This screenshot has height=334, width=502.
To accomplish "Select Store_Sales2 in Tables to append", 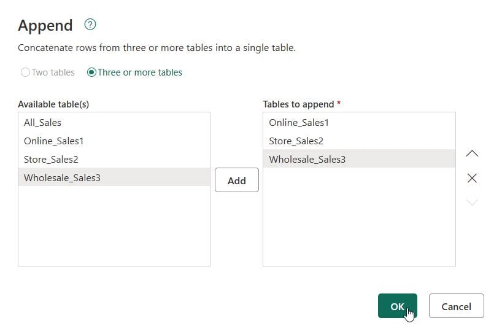I will (x=359, y=141).
